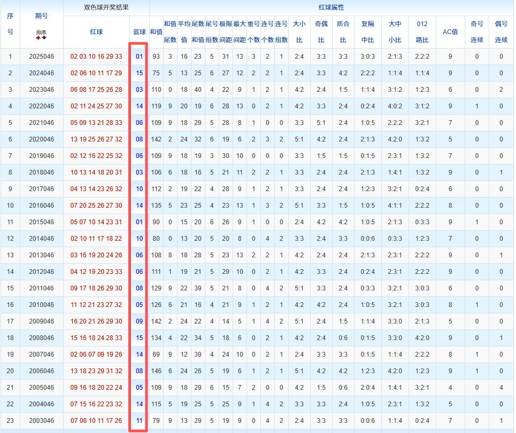Open issue number 2025046
Image resolution: width=516 pixels, height=433 pixels.
coord(41,57)
